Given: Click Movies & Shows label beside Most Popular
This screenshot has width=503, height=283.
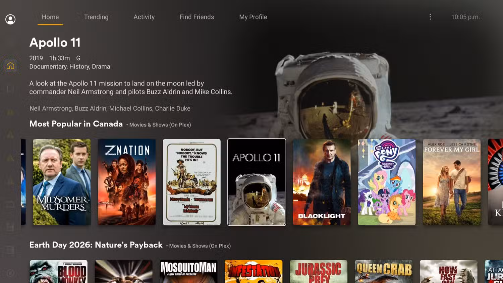Looking at the screenshot, I should click(160, 125).
